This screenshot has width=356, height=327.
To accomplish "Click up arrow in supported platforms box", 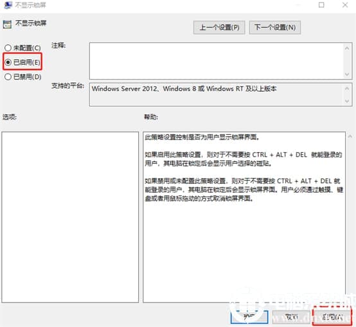I will pos(347,89).
